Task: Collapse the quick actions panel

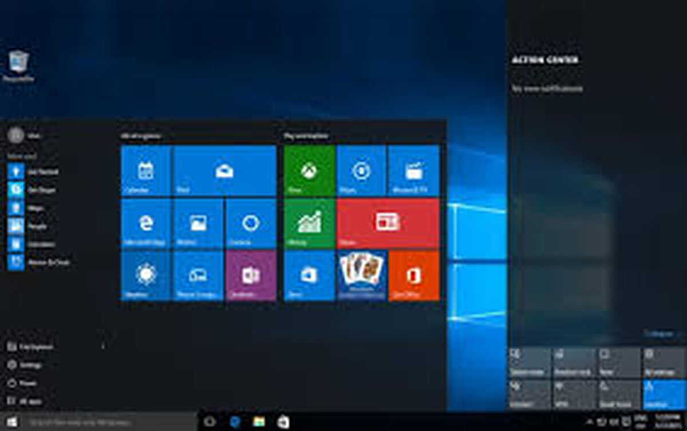Action: 658,334
